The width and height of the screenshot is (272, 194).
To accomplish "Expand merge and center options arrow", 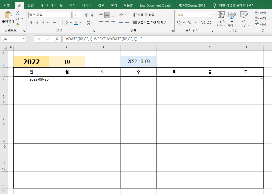I will point(170,23).
